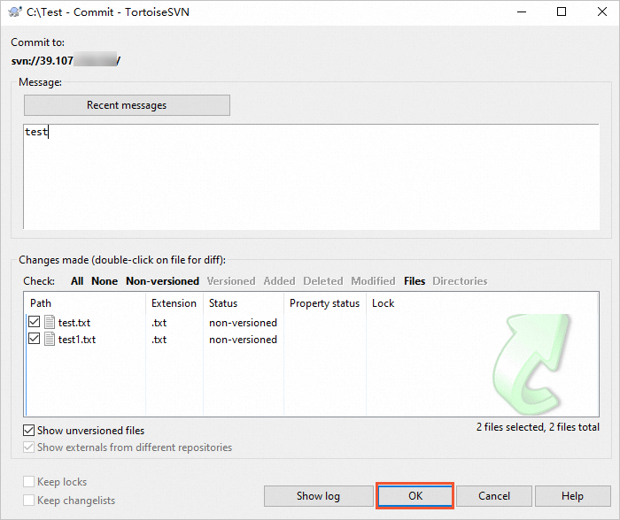Click the non-versioned status of test1.txt
The image size is (620, 520).
[244, 340]
